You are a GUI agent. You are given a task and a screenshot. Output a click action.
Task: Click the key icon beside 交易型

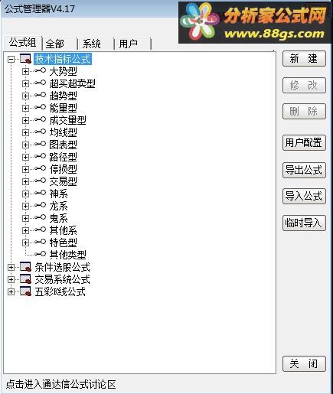pyautogui.click(x=41, y=181)
